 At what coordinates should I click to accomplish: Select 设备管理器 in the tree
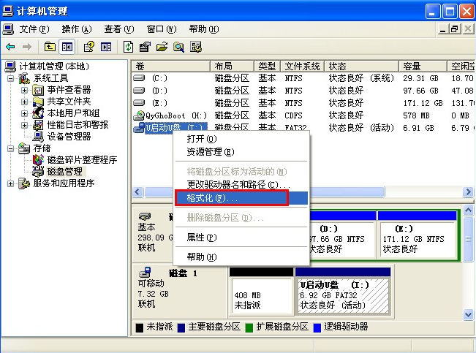[x=69, y=137]
